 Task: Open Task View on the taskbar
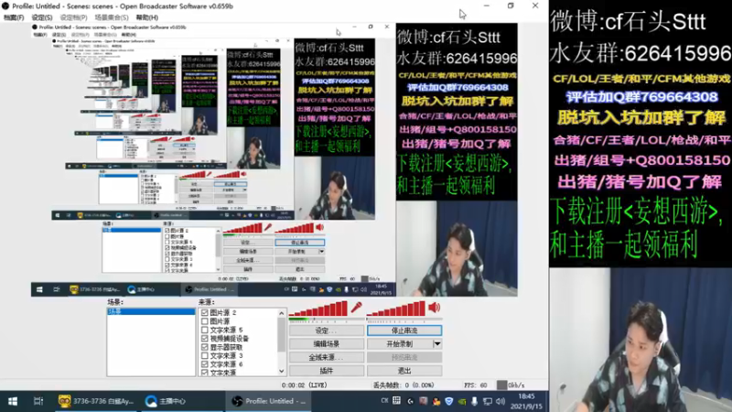pyautogui.click(x=38, y=401)
